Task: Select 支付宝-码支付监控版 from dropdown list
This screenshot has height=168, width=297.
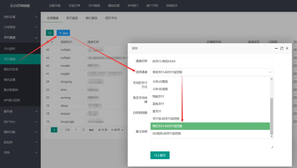Action: (x=166, y=119)
